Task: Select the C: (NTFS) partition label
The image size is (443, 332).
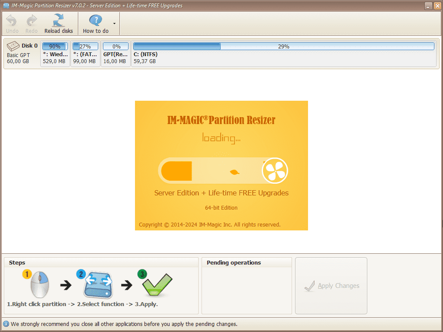Action: (x=145, y=54)
